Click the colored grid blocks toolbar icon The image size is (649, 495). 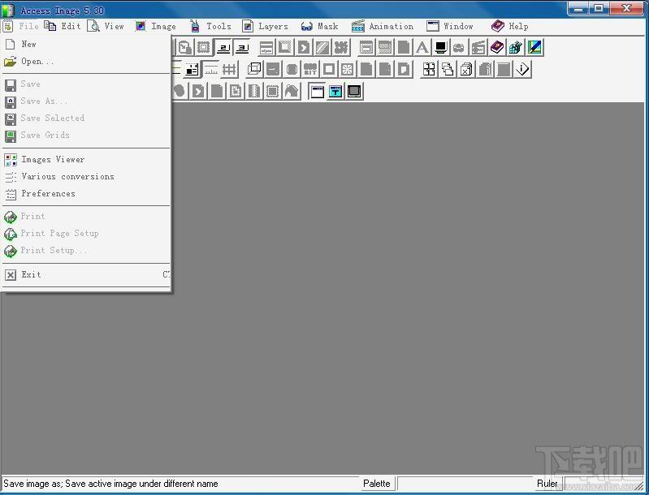coord(515,48)
